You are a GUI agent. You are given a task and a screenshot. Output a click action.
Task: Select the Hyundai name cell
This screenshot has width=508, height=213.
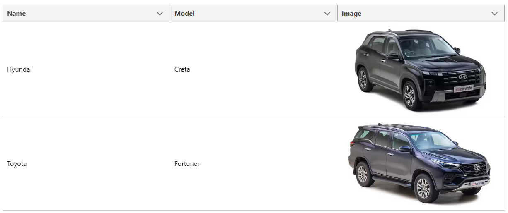[x=19, y=69]
